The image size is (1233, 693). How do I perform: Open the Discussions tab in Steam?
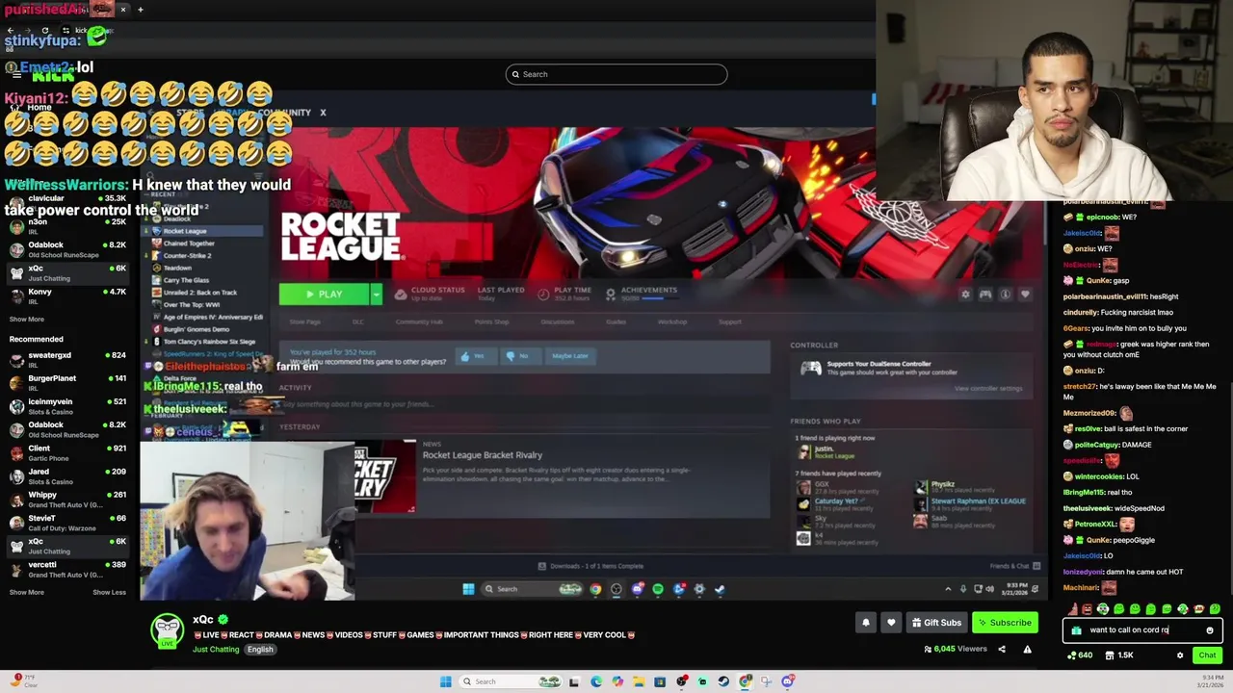pyautogui.click(x=558, y=321)
